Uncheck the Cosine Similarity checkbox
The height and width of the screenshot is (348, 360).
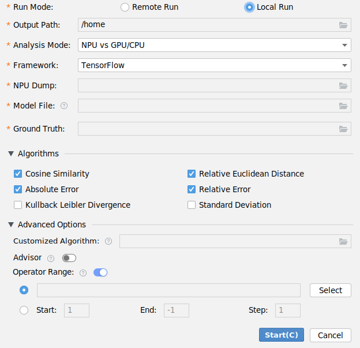18,174
